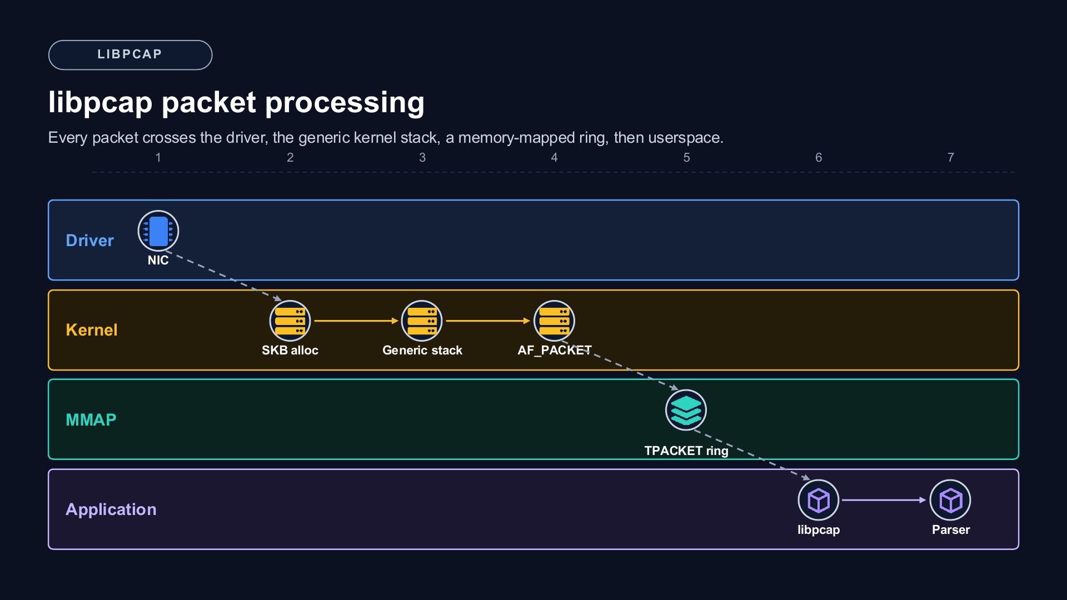Click step marker 3 on the timeline
Screen dimensions: 1067x600
[422, 158]
